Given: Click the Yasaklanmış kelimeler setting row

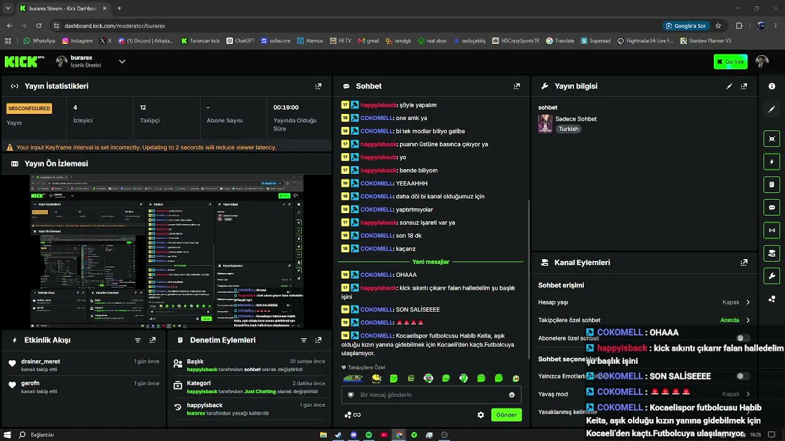Looking at the screenshot, I should [x=644, y=412].
